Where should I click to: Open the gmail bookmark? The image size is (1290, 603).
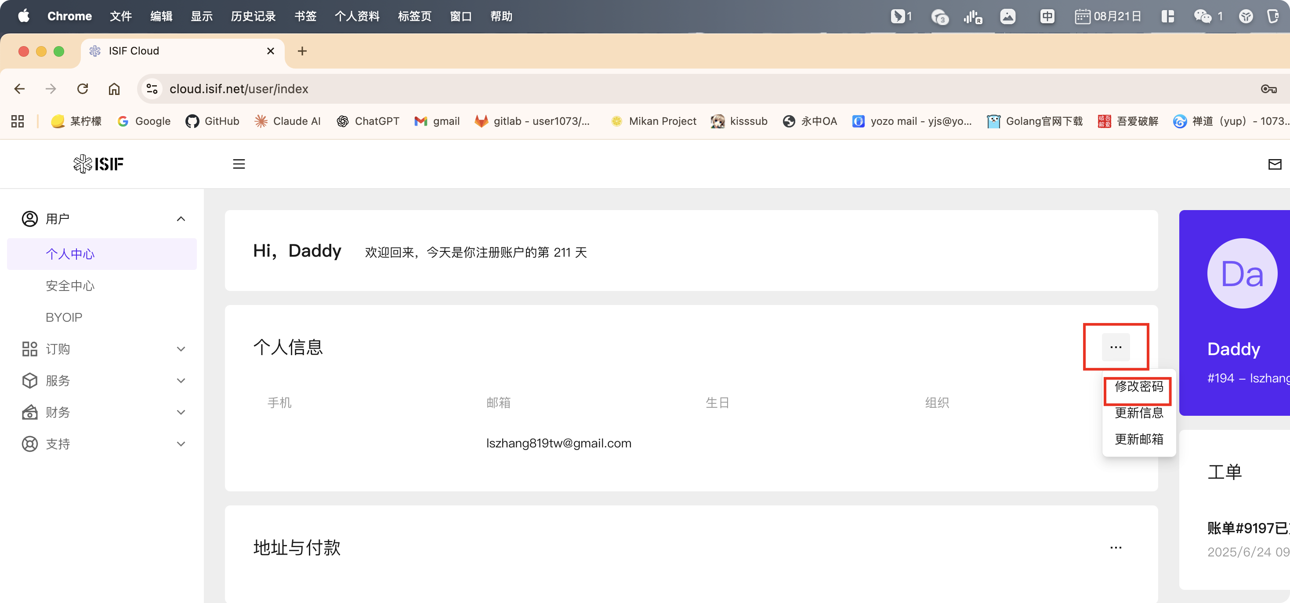(437, 121)
